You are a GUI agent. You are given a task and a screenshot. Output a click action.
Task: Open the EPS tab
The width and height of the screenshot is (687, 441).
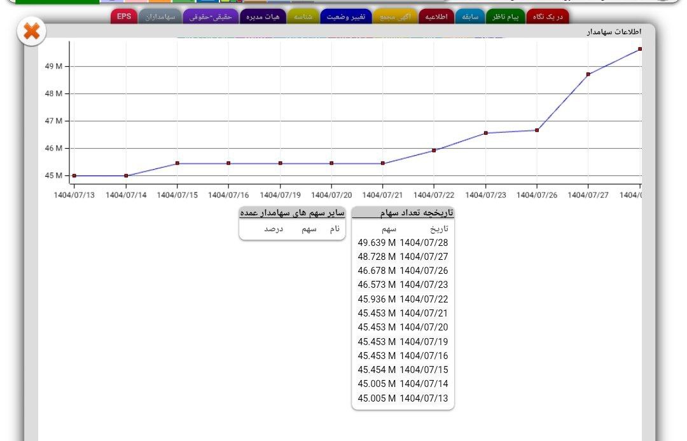[124, 17]
